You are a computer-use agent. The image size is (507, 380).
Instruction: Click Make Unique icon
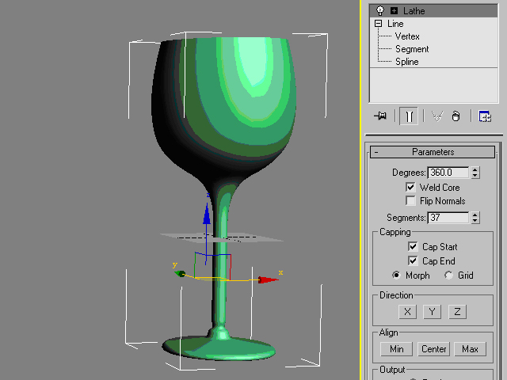pos(436,116)
